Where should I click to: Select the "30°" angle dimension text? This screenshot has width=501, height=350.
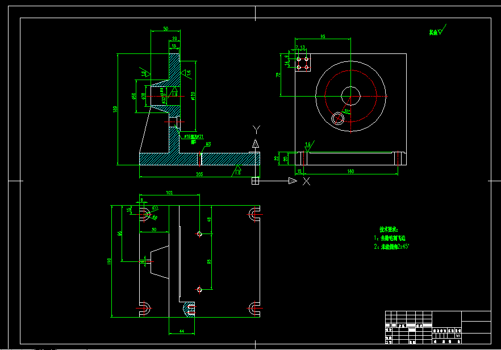[347, 111]
